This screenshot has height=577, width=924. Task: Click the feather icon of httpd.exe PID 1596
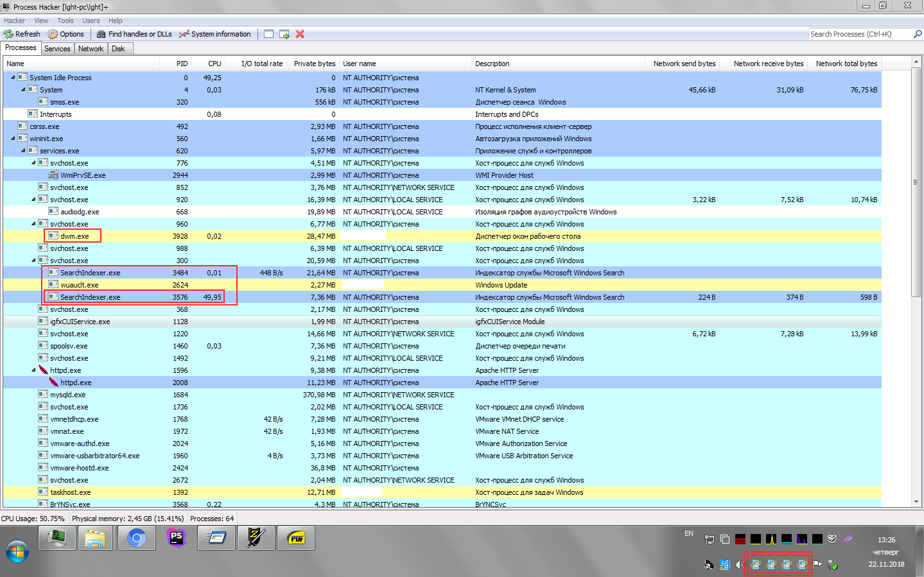43,370
